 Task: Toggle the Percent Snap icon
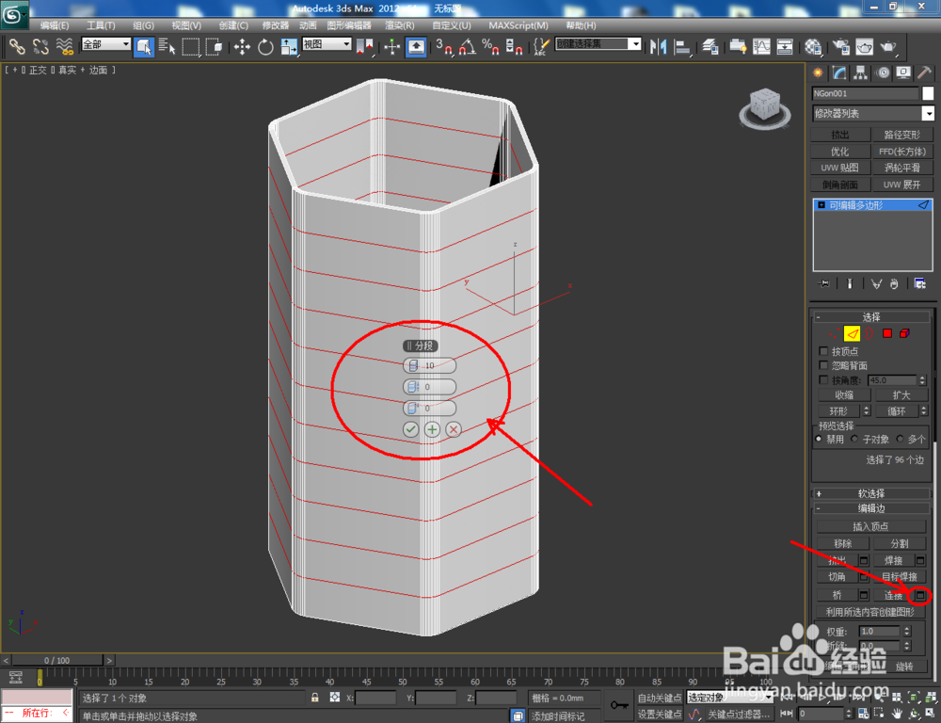(x=490, y=46)
